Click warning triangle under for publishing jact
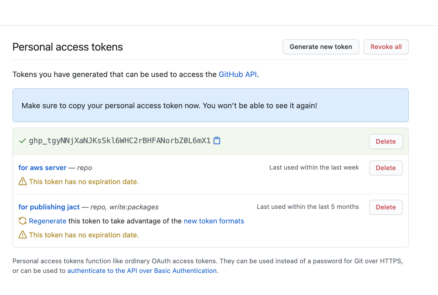Screen dimensions: 438x295 [23, 235]
